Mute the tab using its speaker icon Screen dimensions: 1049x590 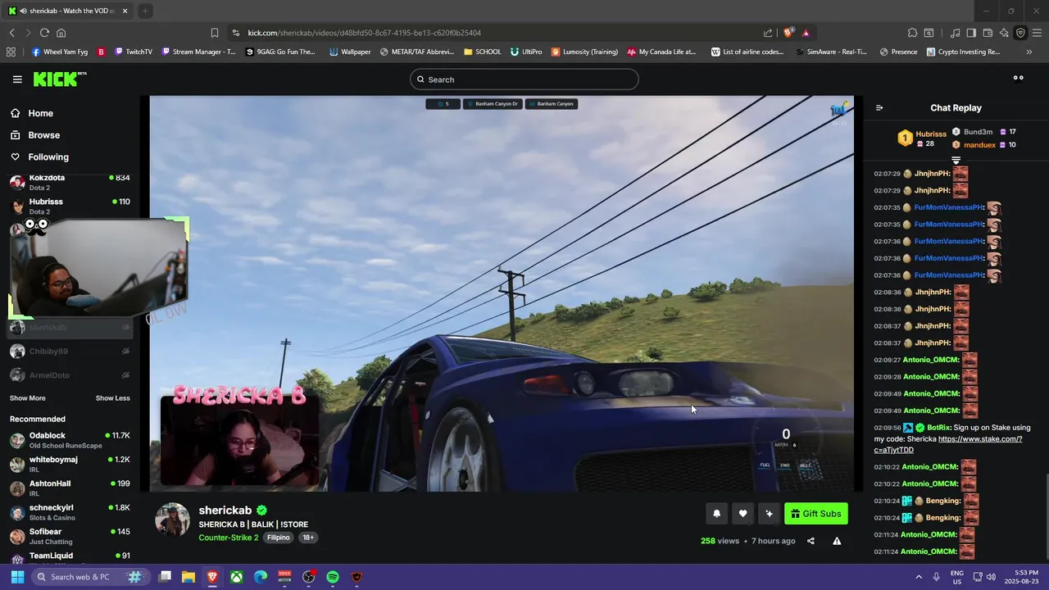click(x=22, y=11)
